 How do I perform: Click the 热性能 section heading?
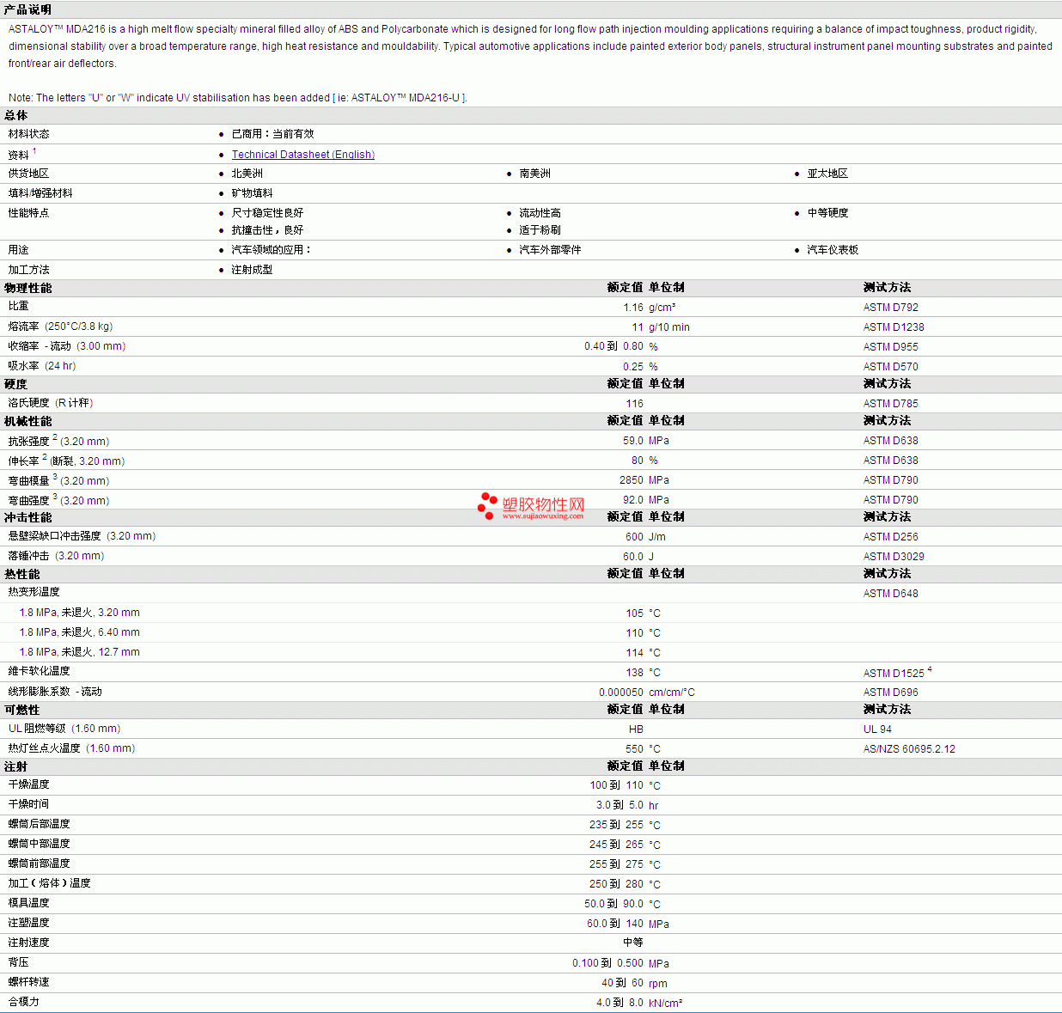(x=21, y=574)
